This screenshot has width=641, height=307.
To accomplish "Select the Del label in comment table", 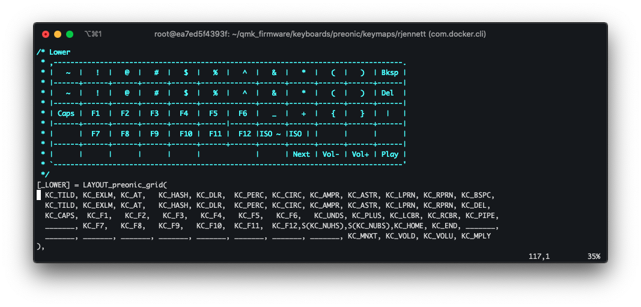I will (x=387, y=93).
